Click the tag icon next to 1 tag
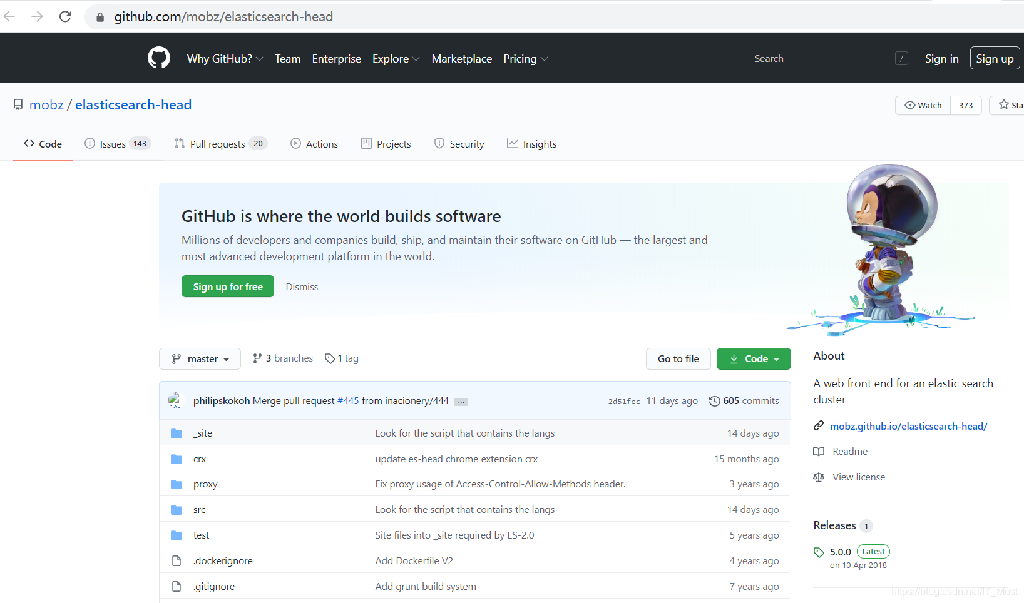The image size is (1024, 603). click(330, 358)
